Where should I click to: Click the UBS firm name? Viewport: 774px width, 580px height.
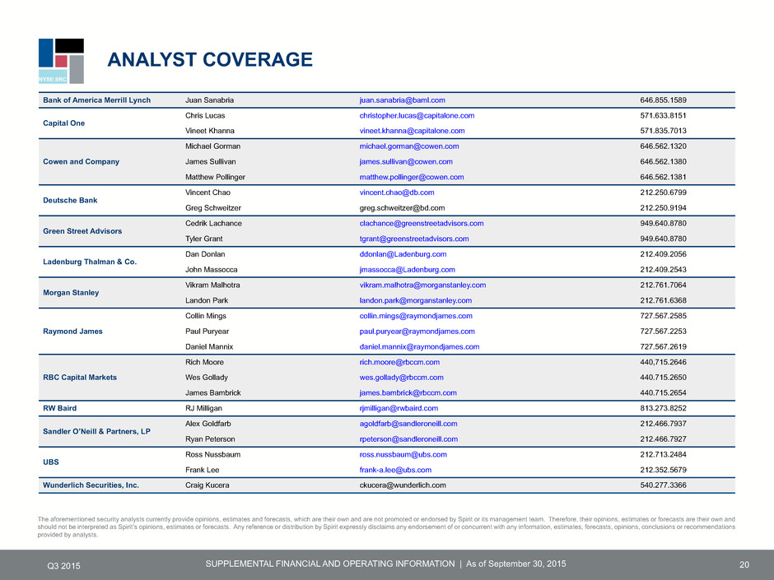(x=51, y=462)
